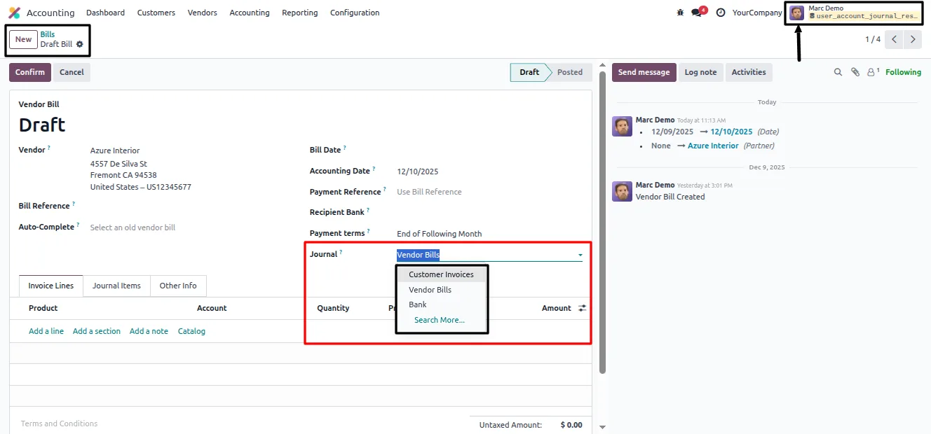
Task: Click the Vendor field Azure Interior
Action: point(115,150)
